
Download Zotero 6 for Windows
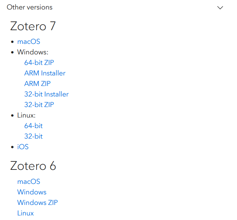32,192
